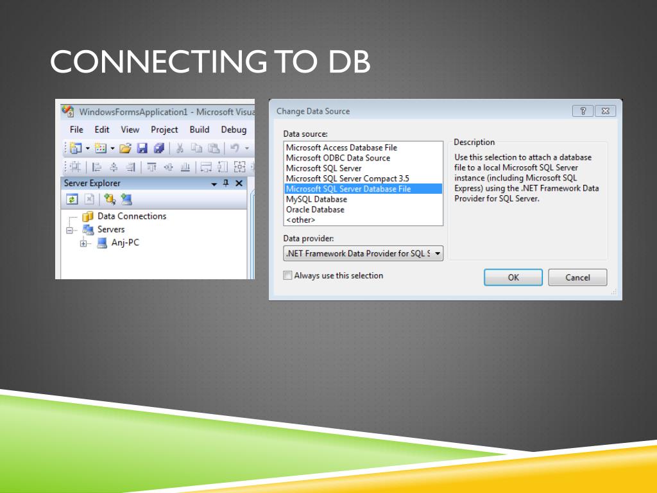Select the Anj-PC server item

(x=125, y=243)
